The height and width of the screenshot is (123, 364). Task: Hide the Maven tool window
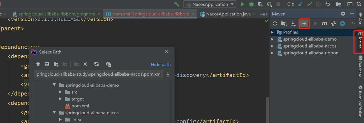352,14
